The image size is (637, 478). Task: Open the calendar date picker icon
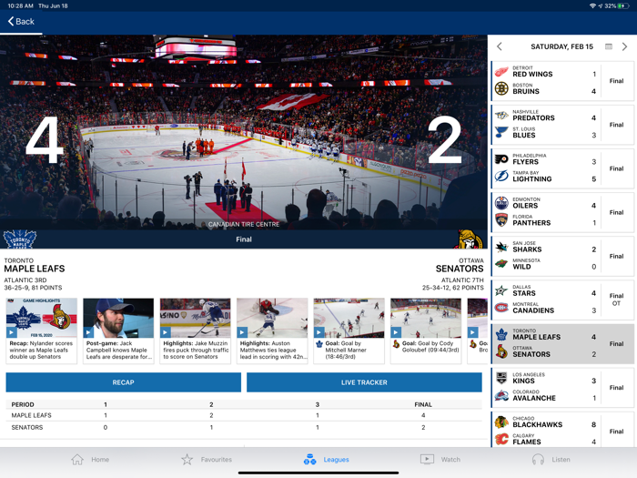coord(609,46)
